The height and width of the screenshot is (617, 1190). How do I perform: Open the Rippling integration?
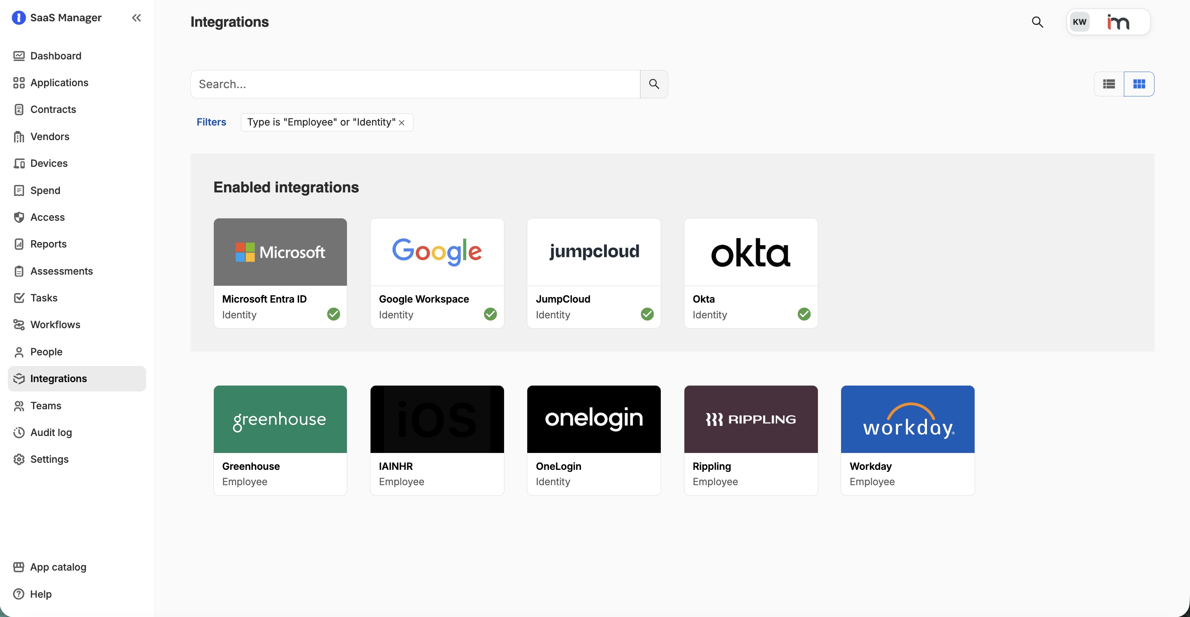point(751,440)
